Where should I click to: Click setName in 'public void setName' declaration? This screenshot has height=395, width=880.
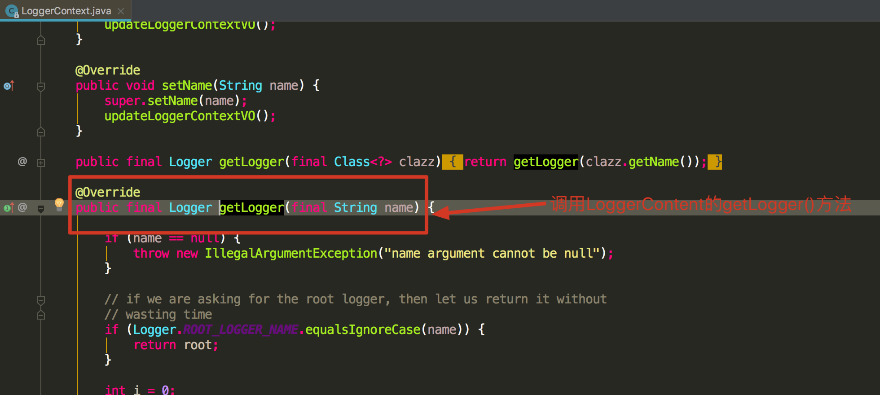point(187,85)
